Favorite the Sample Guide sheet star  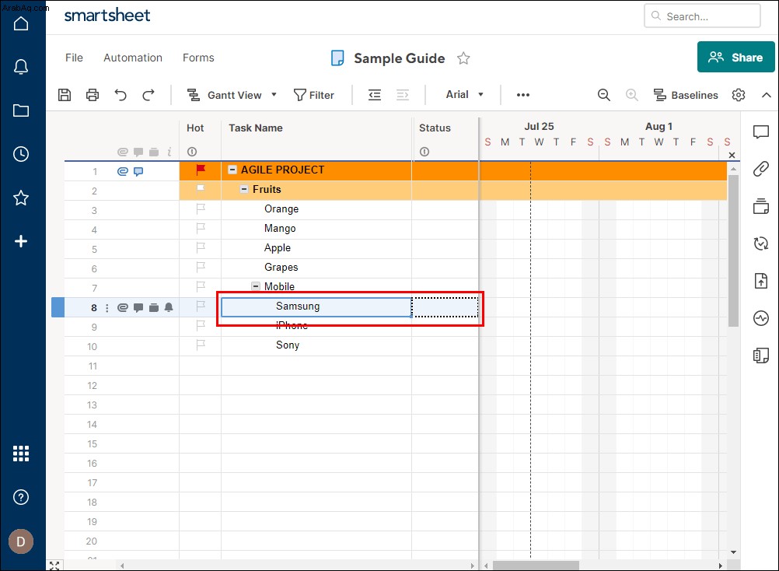pos(463,58)
